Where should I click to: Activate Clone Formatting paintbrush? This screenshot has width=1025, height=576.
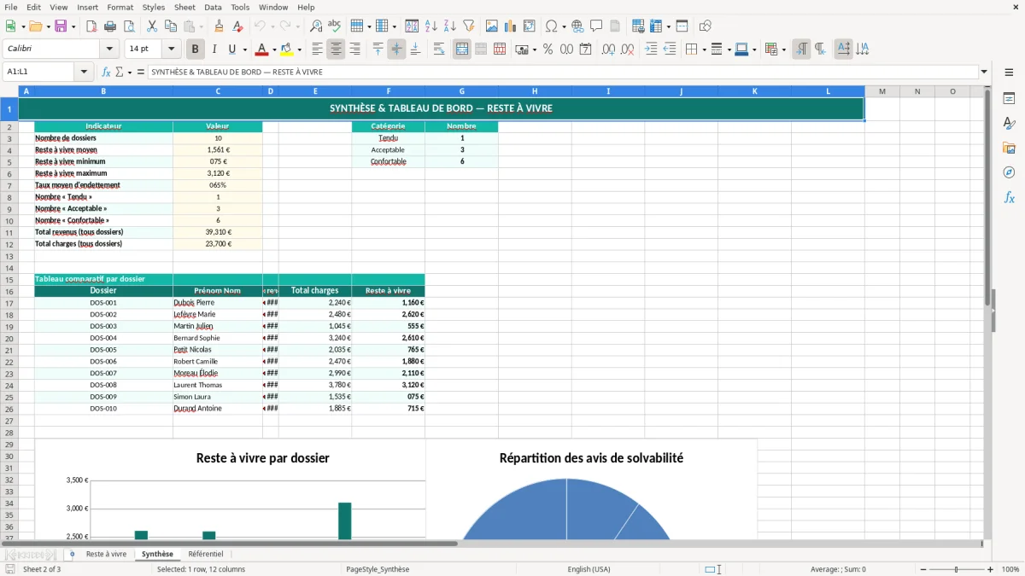219,26
